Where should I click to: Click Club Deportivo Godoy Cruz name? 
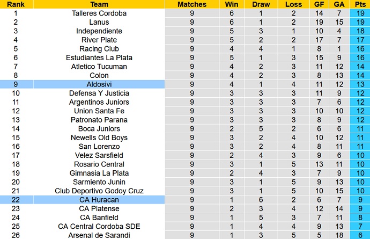(x=99, y=191)
